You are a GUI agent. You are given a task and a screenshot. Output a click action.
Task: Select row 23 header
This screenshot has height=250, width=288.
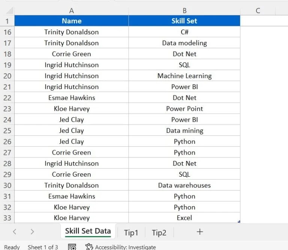point(7,109)
